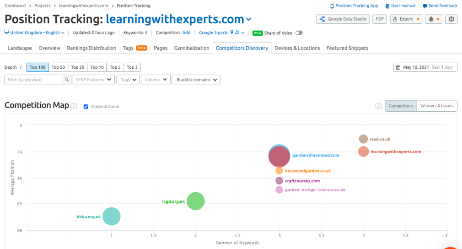Open the Volume filter dropdown
The height and width of the screenshot is (249, 462).
(x=156, y=80)
